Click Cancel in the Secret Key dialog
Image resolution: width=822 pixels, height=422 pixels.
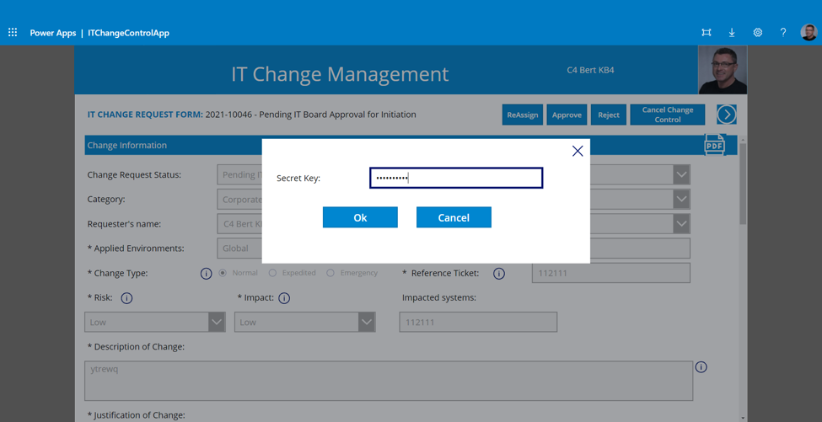coord(454,217)
